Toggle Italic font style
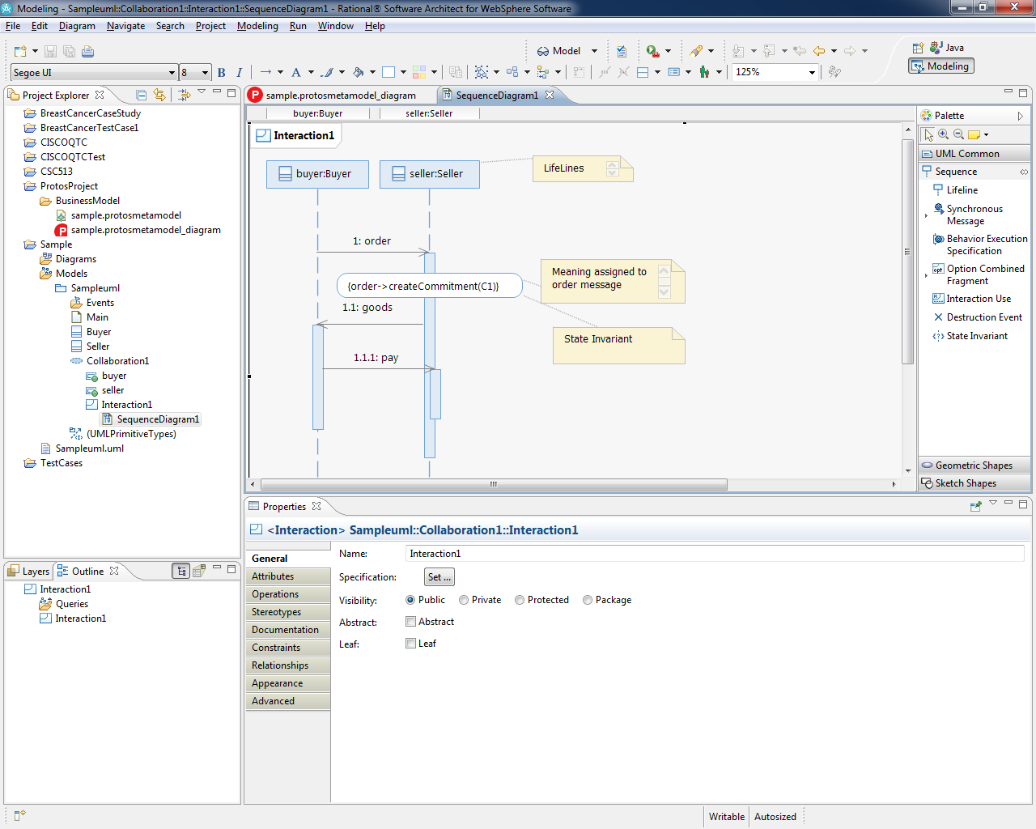This screenshot has height=829, width=1036. coord(239,72)
